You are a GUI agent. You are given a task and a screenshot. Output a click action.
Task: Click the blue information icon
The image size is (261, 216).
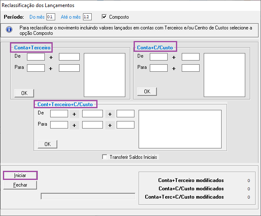coord(9,29)
